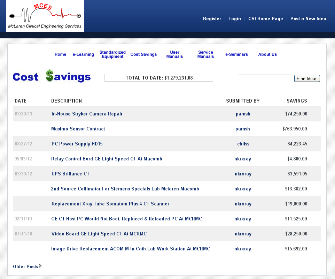Screen dimensions: 335x279
Task: Click the MCES logo image
Action: pos(45,16)
